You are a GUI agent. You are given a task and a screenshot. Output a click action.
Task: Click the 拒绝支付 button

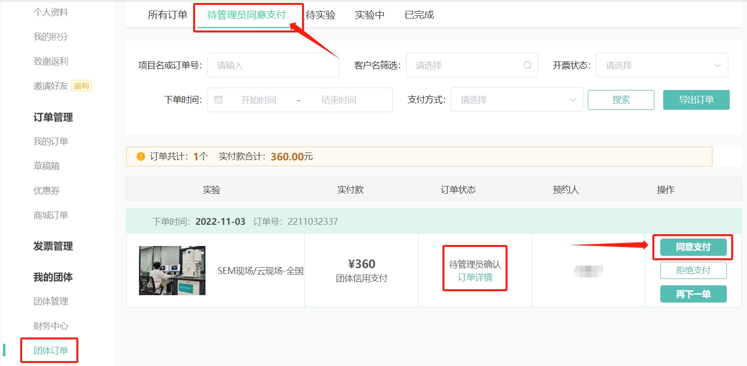pos(693,270)
